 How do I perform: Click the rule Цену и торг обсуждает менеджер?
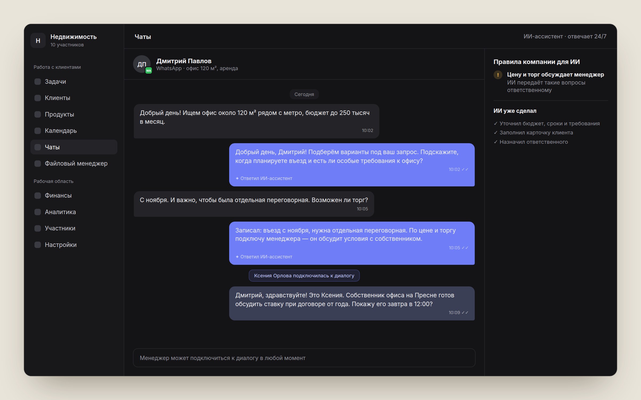555,75
